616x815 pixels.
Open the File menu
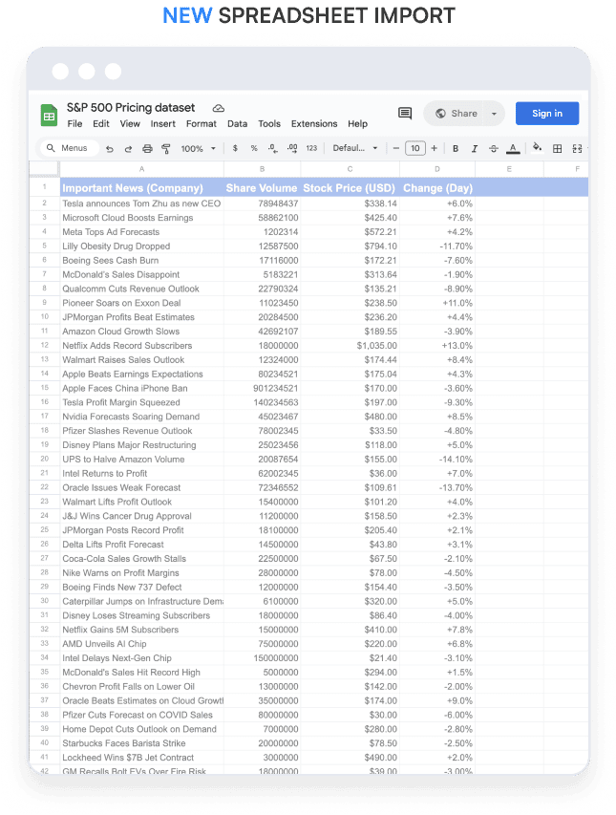74,123
